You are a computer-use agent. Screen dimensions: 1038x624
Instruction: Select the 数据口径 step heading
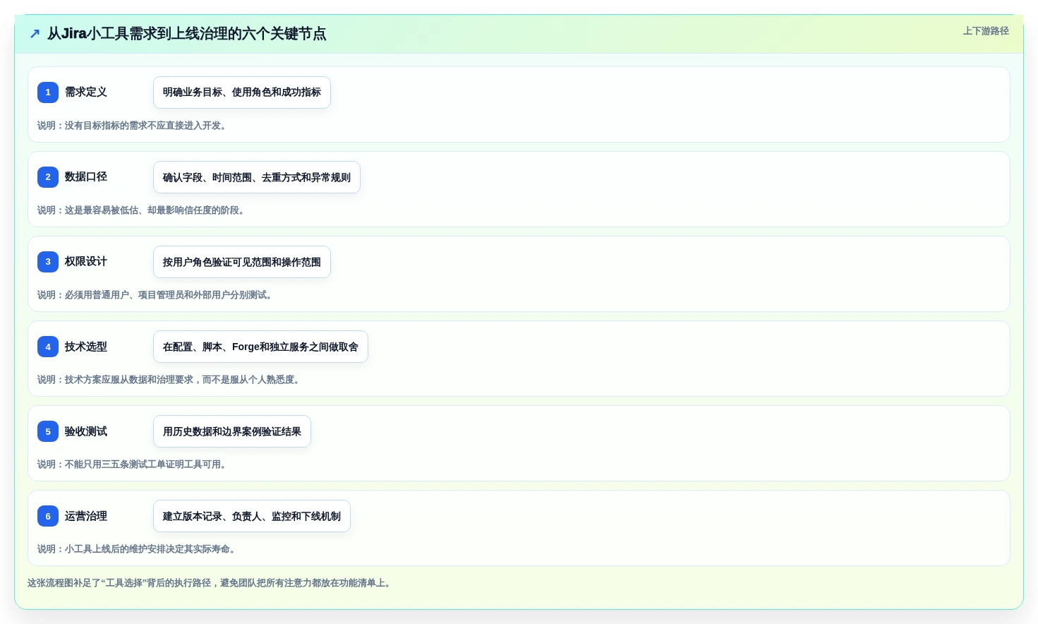(86, 176)
